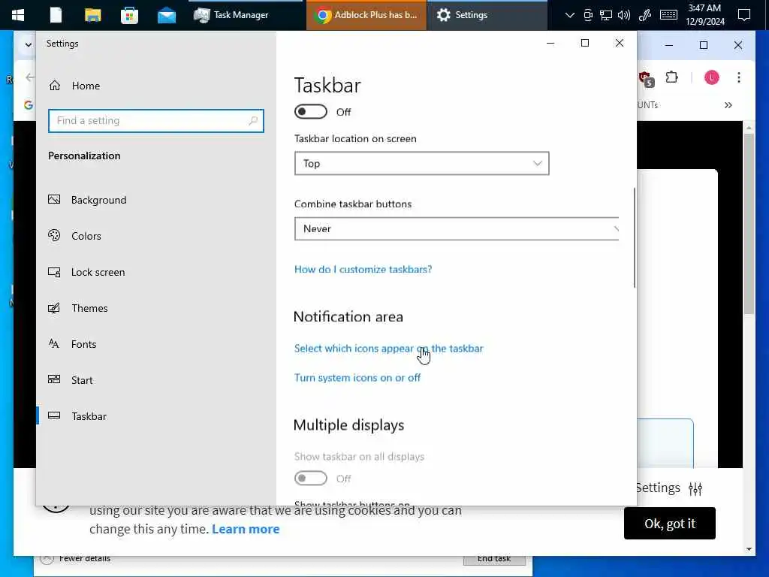Image resolution: width=769 pixels, height=577 pixels.
Task: Click Chrome tab search dropdown arrow
Action: tap(29, 44)
